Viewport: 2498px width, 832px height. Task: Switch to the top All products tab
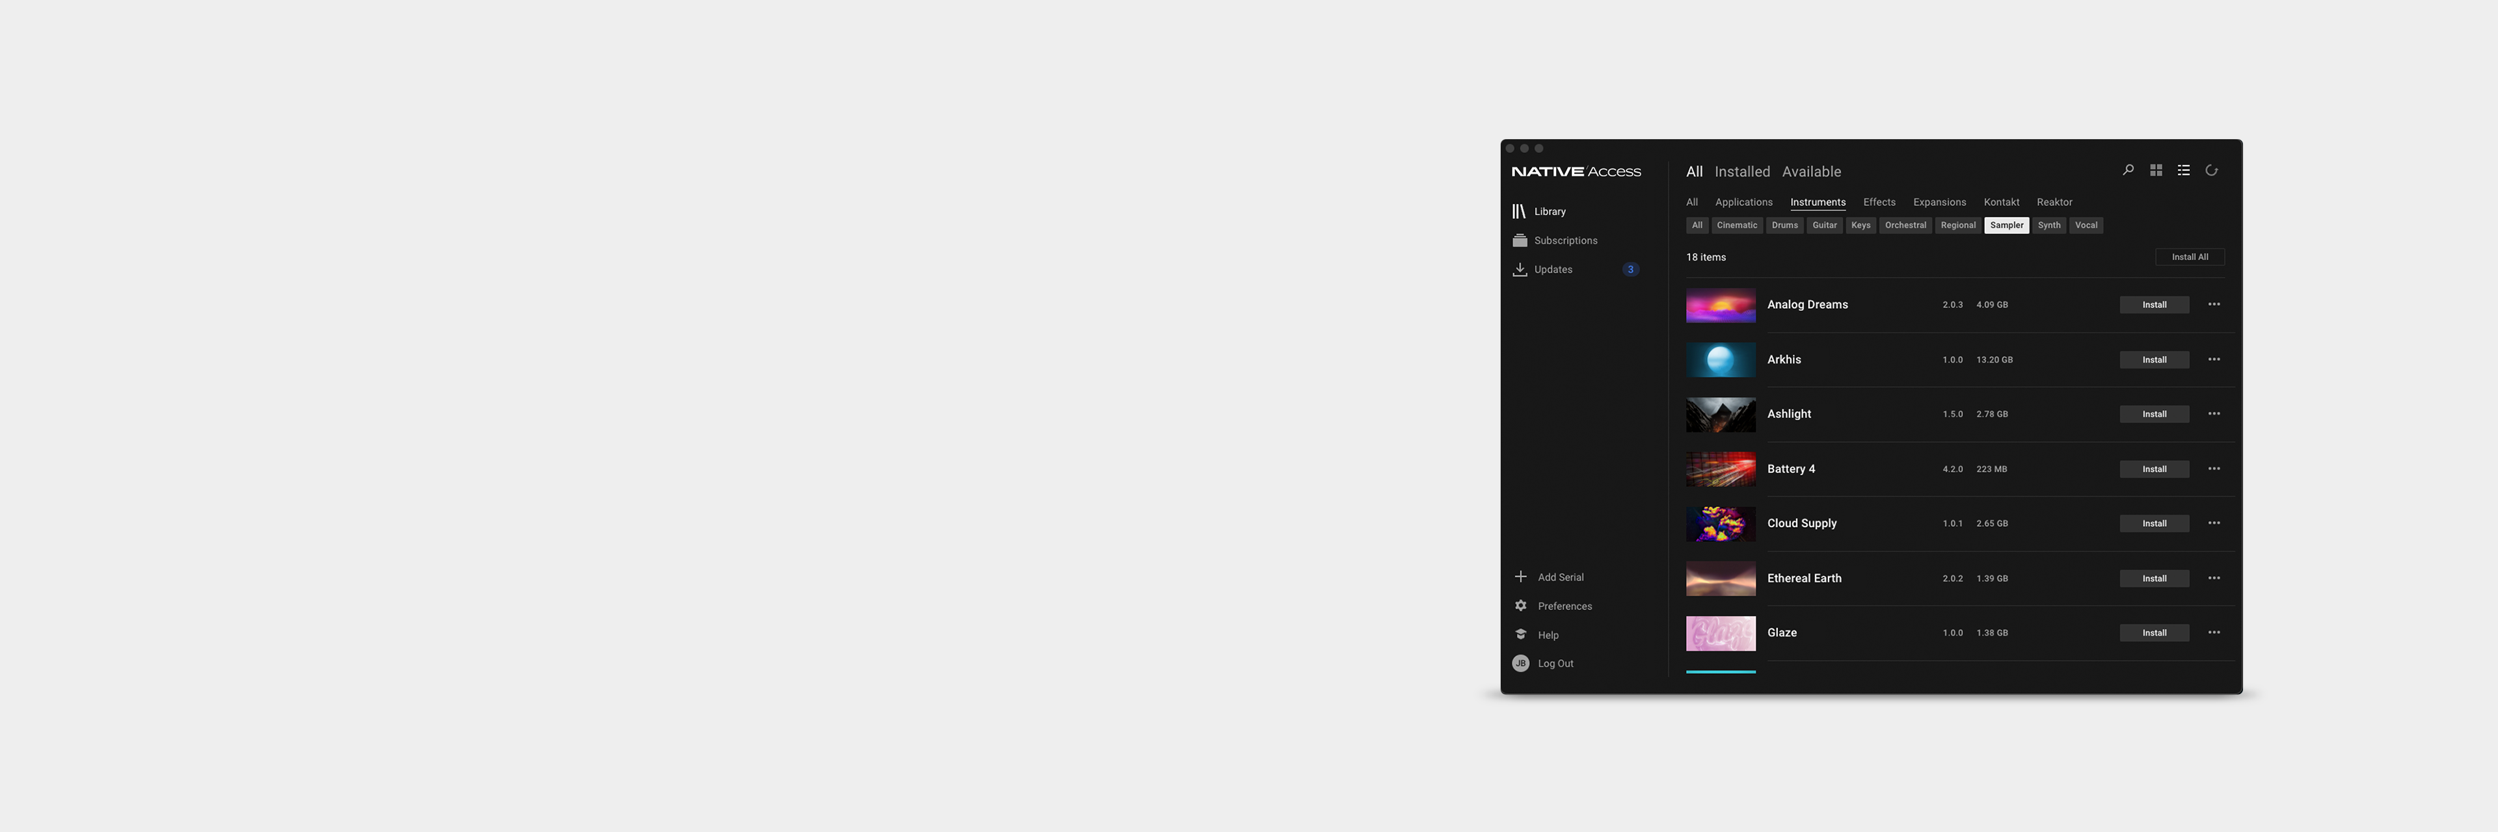tap(1694, 172)
